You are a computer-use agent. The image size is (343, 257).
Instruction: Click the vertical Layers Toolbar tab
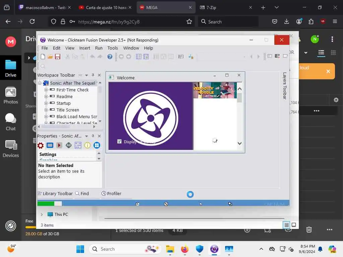click(x=284, y=86)
